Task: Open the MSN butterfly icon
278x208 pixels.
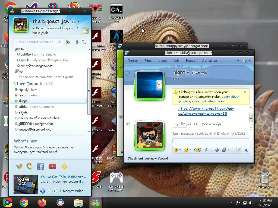Action: click(x=19, y=166)
